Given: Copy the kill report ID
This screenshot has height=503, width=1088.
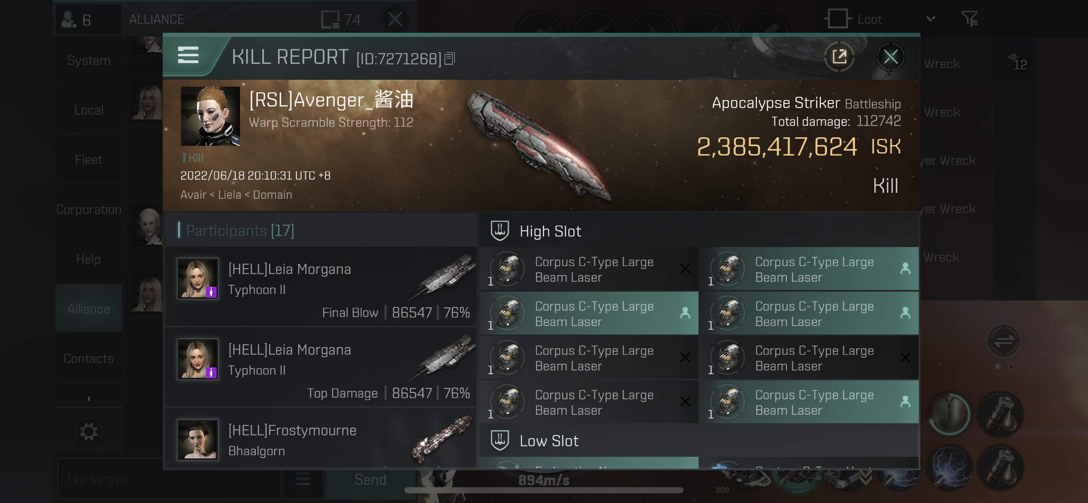Looking at the screenshot, I should coord(450,59).
